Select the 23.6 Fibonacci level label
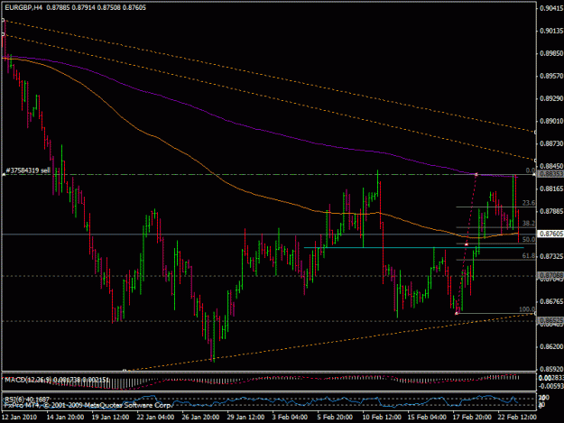Screen dimensions: 564x423 529,203
